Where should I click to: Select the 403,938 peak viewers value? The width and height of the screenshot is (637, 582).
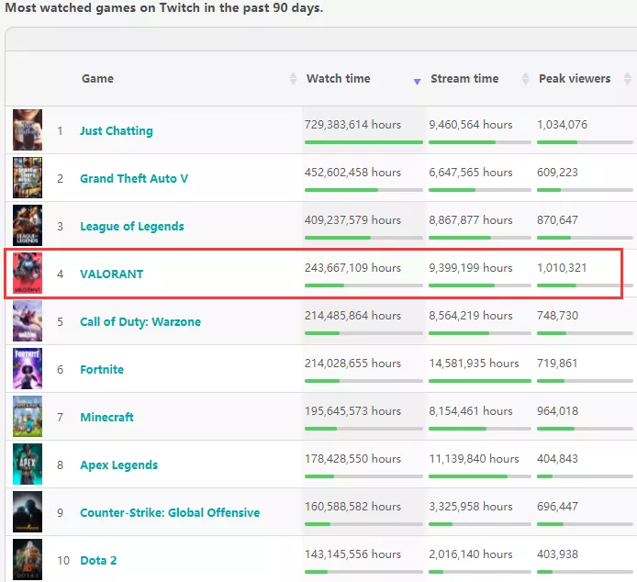tap(557, 554)
